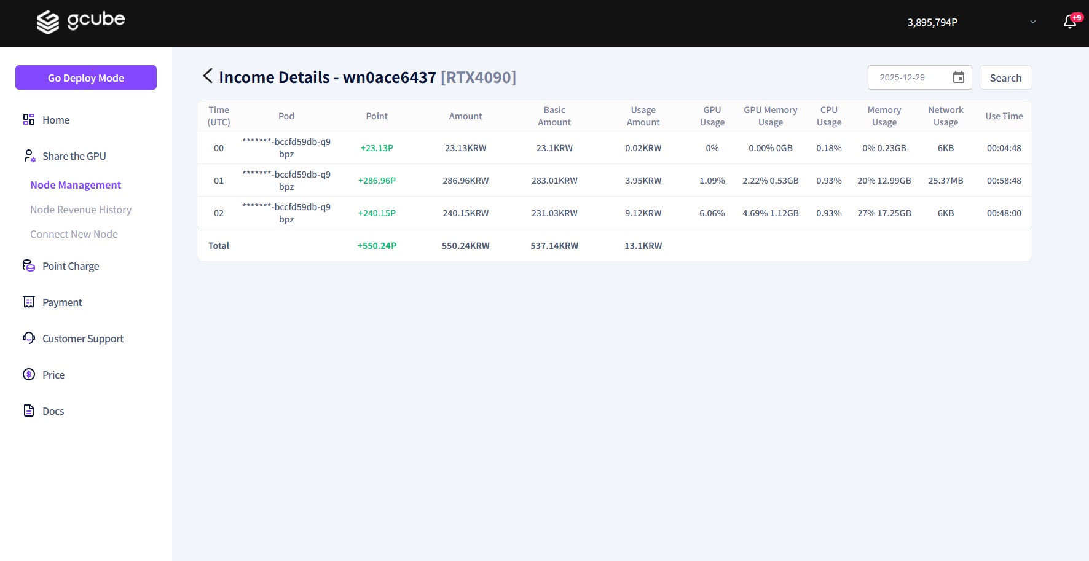Click the Docs file icon
1089x561 pixels.
29,410
